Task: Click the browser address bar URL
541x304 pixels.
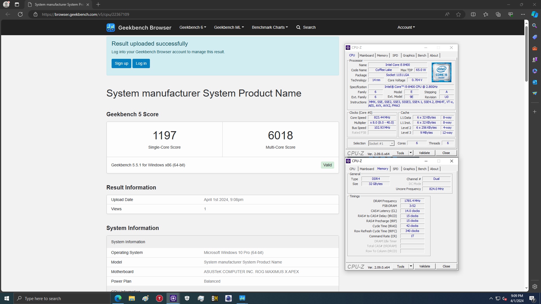Action: point(85,14)
